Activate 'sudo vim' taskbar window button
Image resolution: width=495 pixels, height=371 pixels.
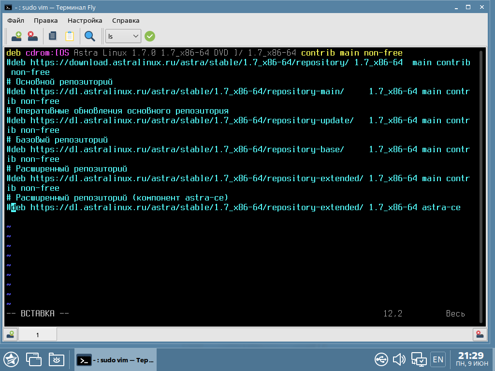pos(116,359)
